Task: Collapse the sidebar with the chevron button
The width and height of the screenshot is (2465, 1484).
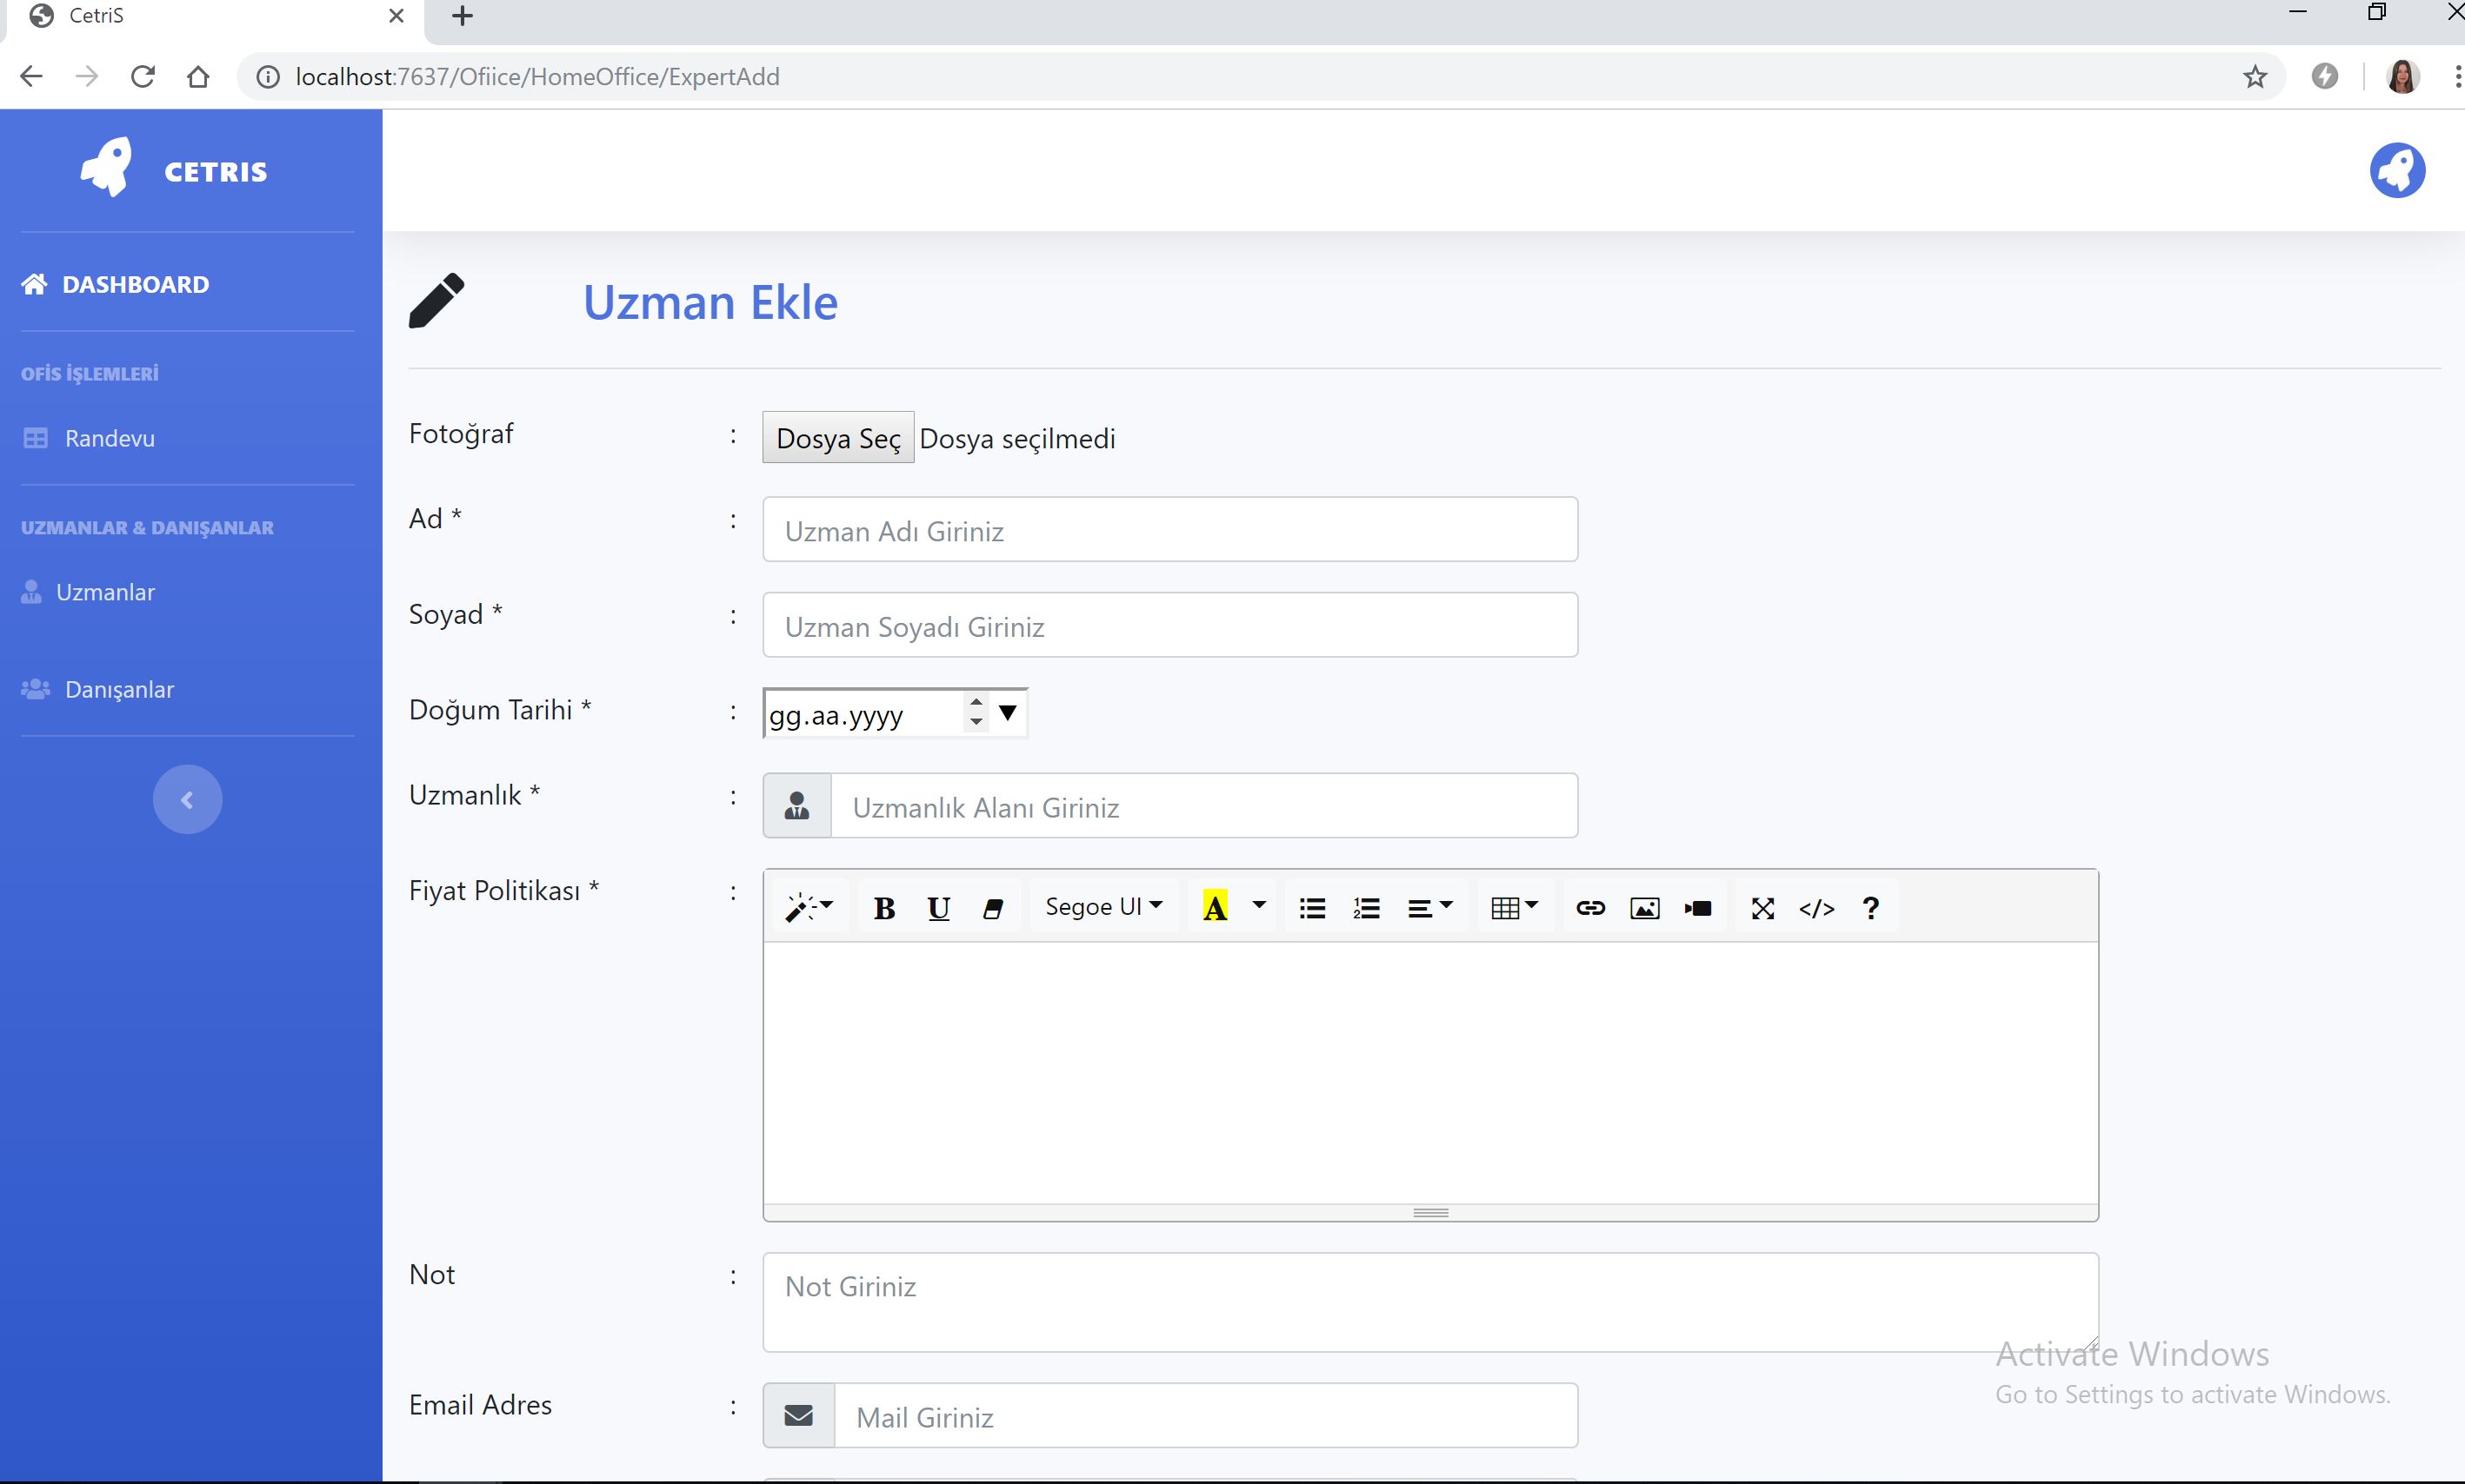Action: (187, 798)
